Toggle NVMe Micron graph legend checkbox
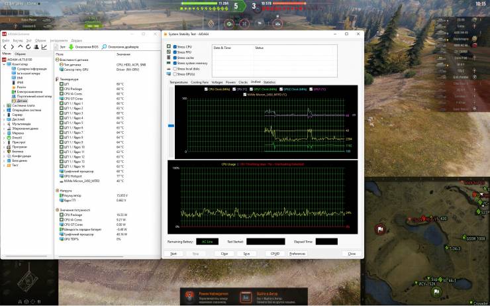 245,95
